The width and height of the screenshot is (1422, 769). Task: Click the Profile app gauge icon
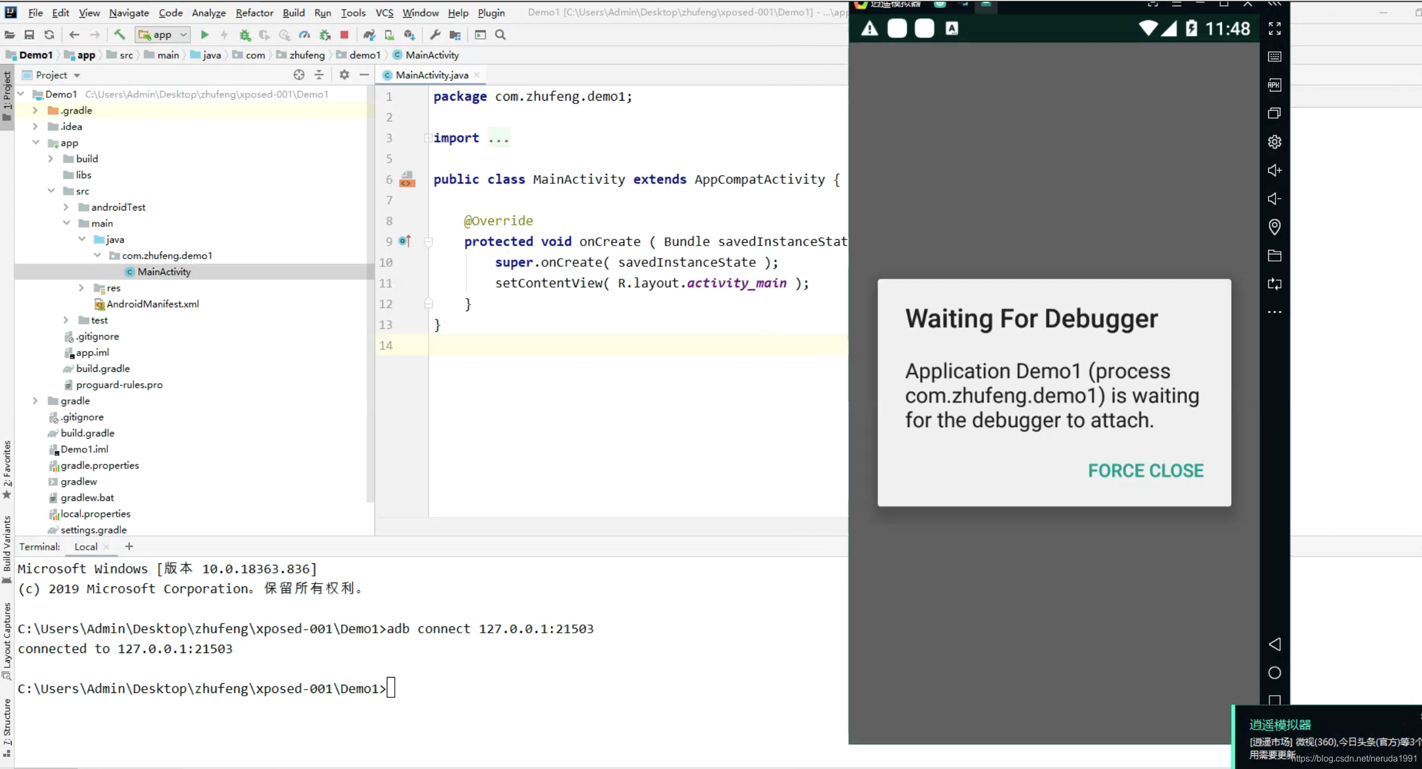tap(304, 35)
